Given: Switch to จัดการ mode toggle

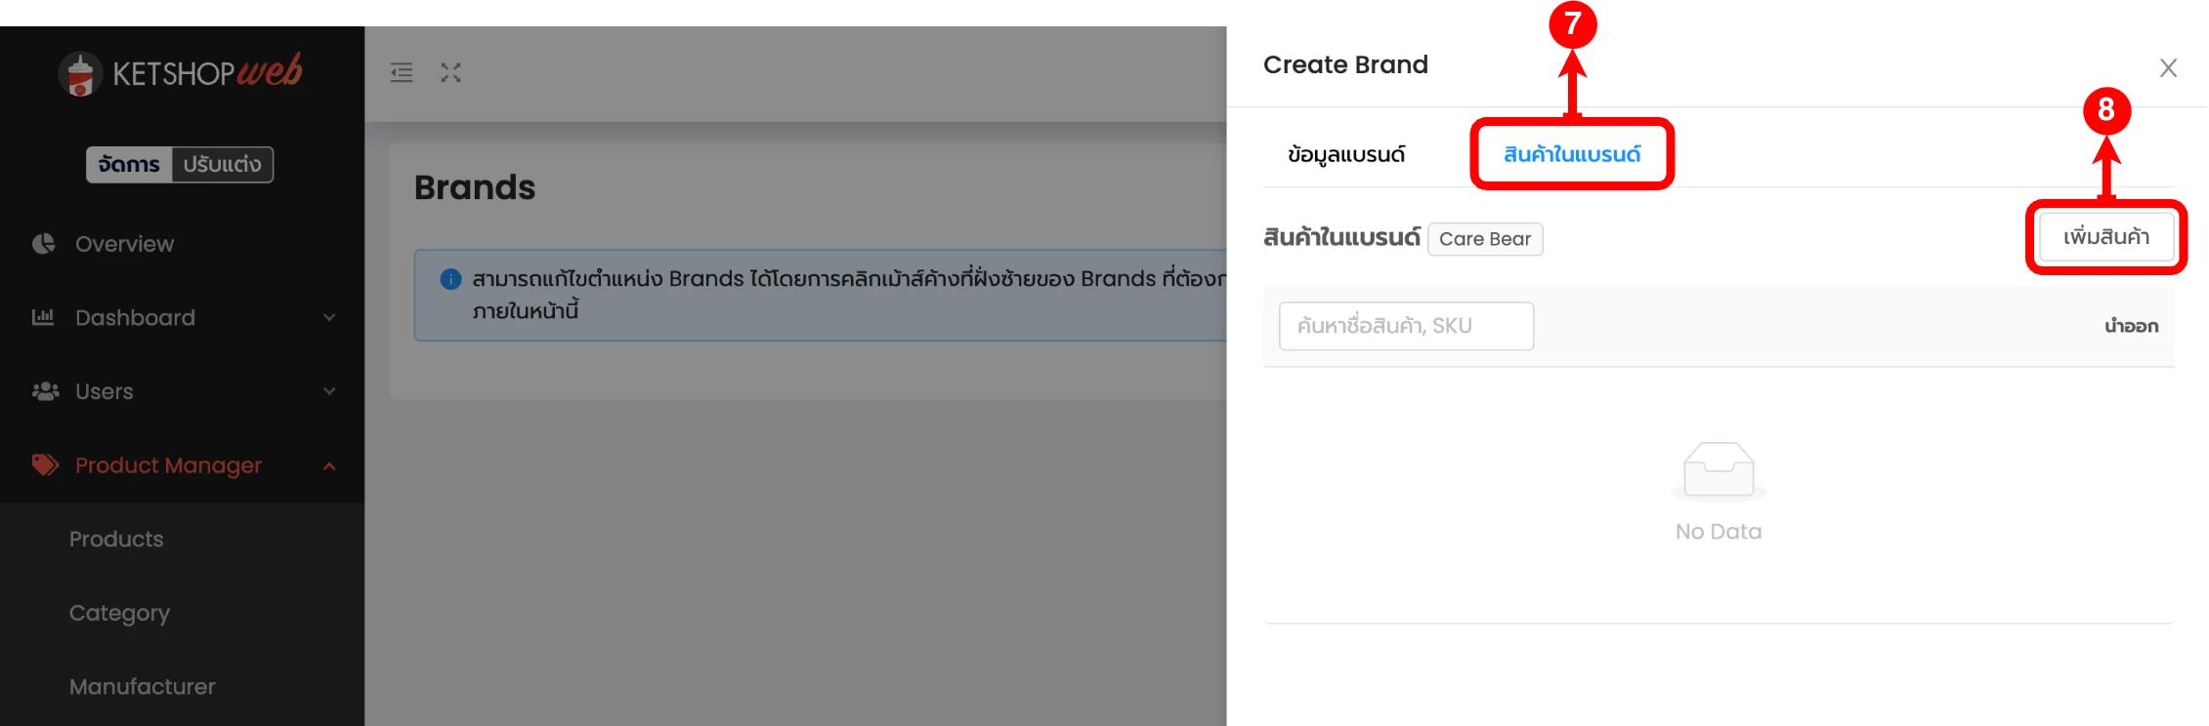Looking at the screenshot, I should (129, 164).
